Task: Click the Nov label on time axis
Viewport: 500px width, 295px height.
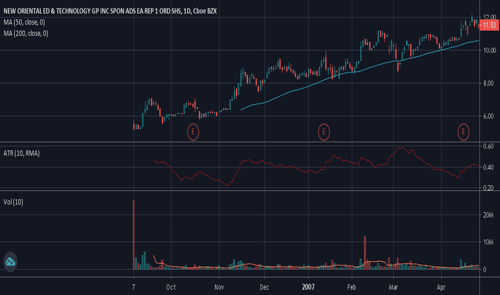Action: [x=219, y=287]
